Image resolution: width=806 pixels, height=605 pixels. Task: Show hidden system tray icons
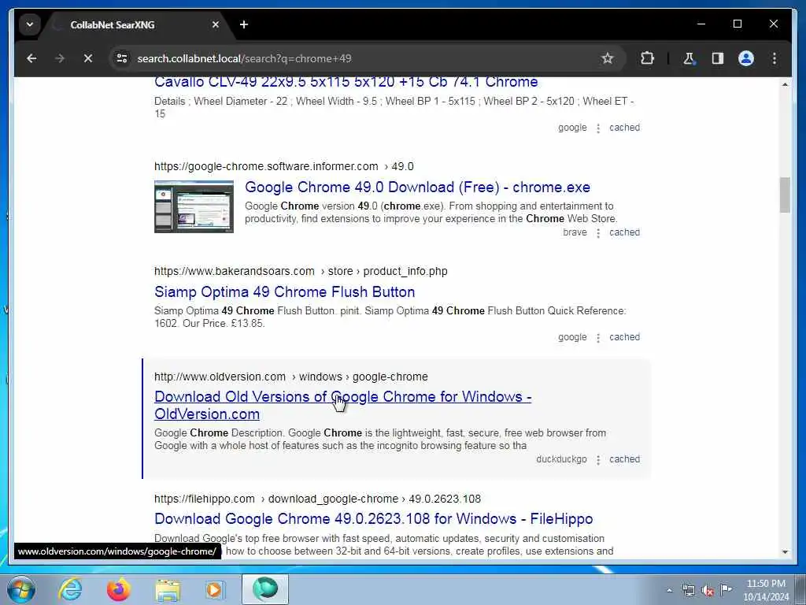669,590
